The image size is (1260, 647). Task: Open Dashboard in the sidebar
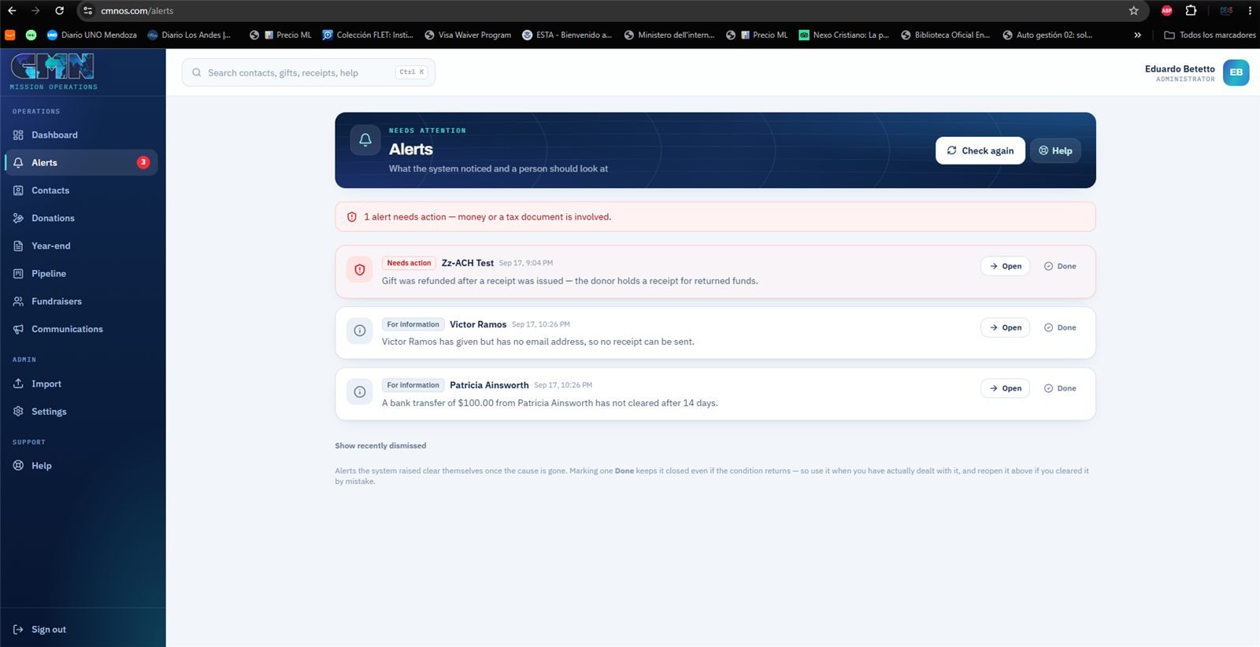pyautogui.click(x=81, y=135)
